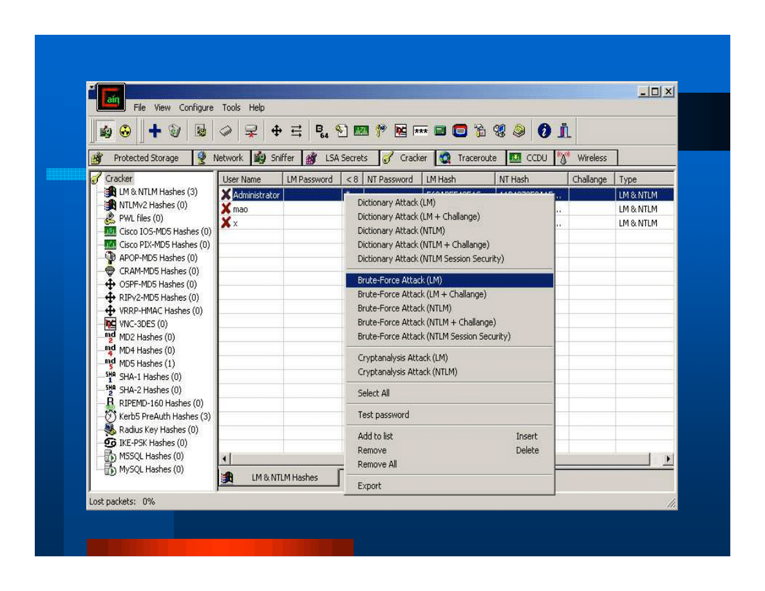Open the Tools menu
Image resolution: width=765 pixels, height=591 pixels.
pos(231,108)
